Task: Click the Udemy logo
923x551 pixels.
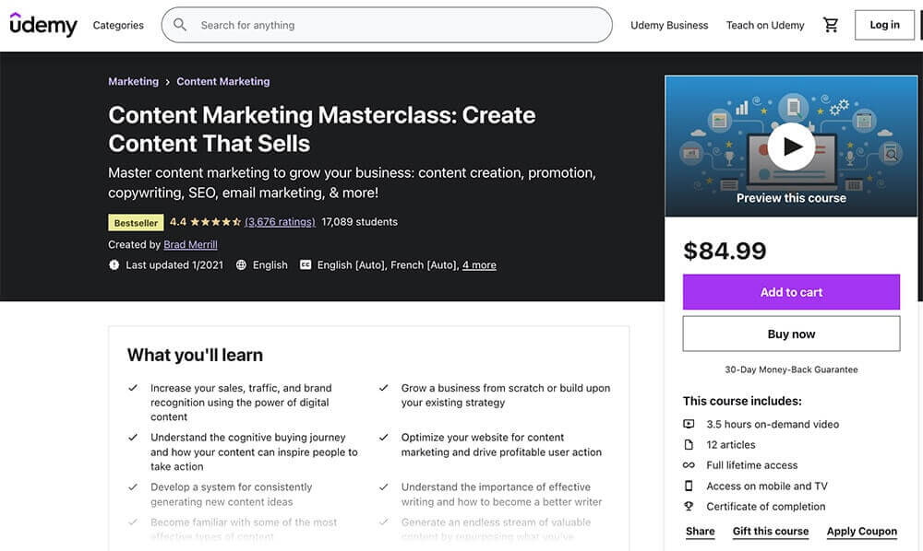Action: [x=42, y=25]
